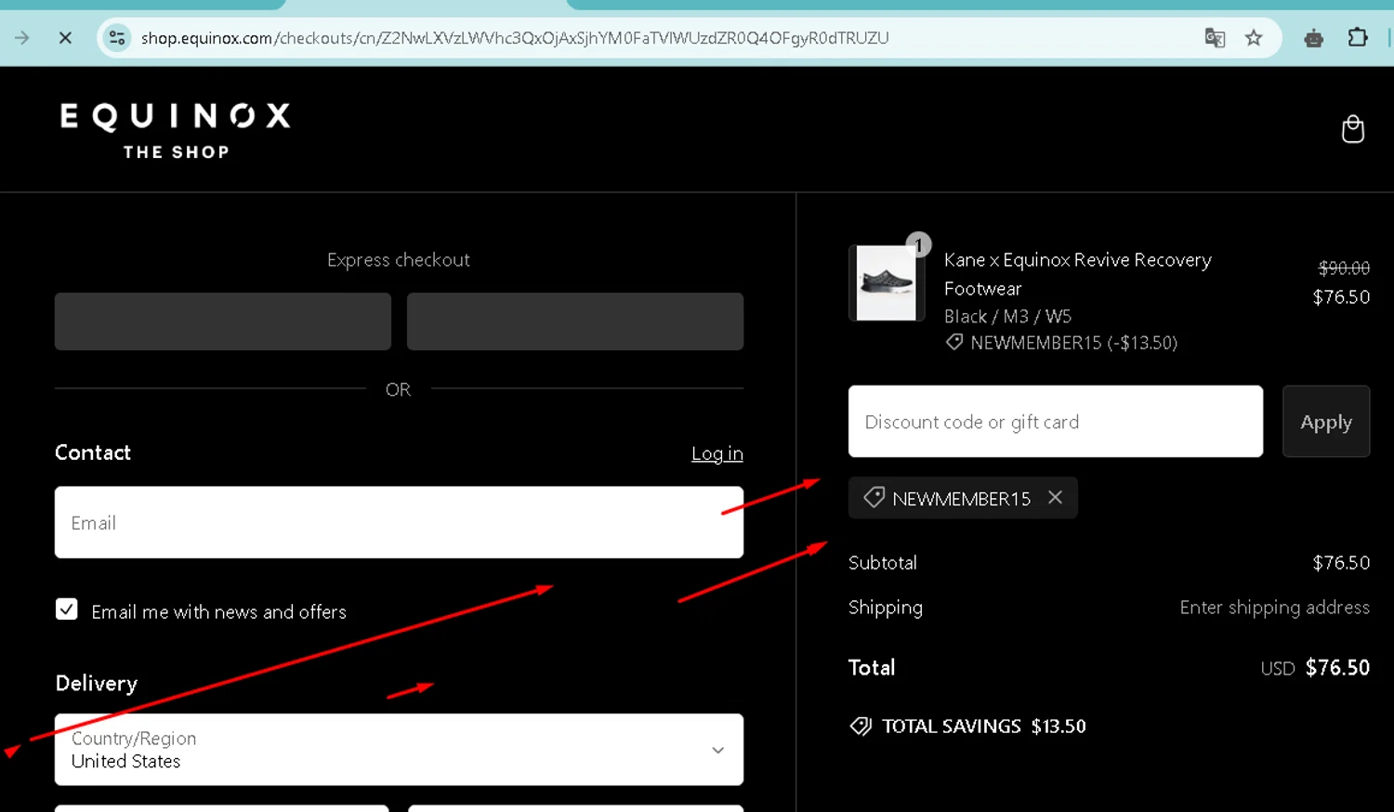Expand the Country/Region dropdown
The width and height of the screenshot is (1394, 812).
(399, 750)
